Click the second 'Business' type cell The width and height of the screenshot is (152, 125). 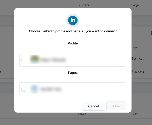[x=138, y=72]
